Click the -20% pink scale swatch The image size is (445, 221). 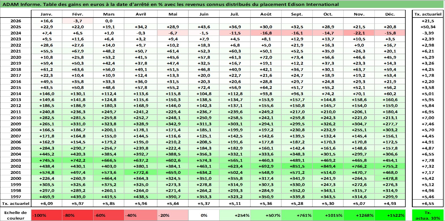(x=173, y=215)
